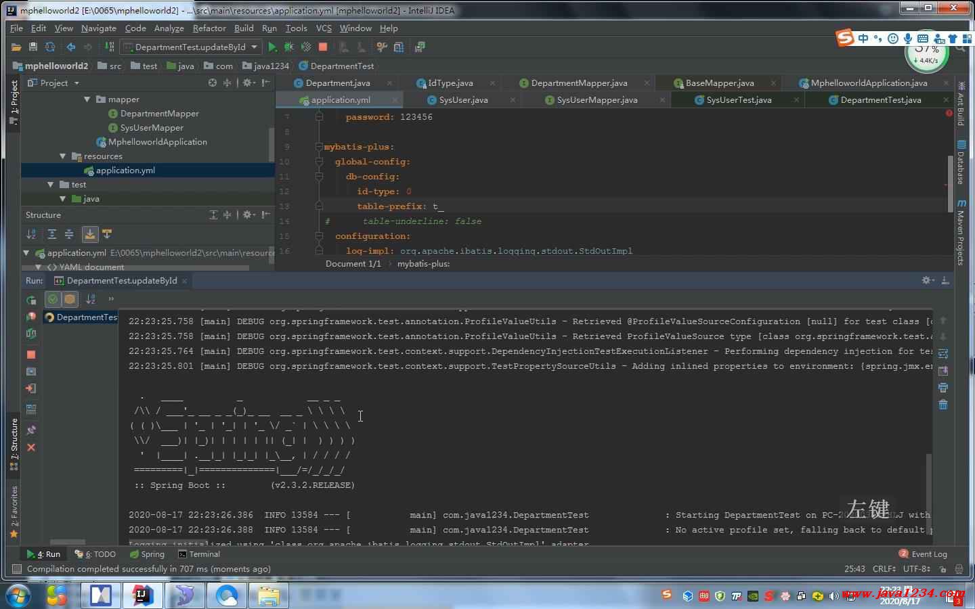Collapse the resources folder
Screen dimensions: 975x609
pos(62,156)
